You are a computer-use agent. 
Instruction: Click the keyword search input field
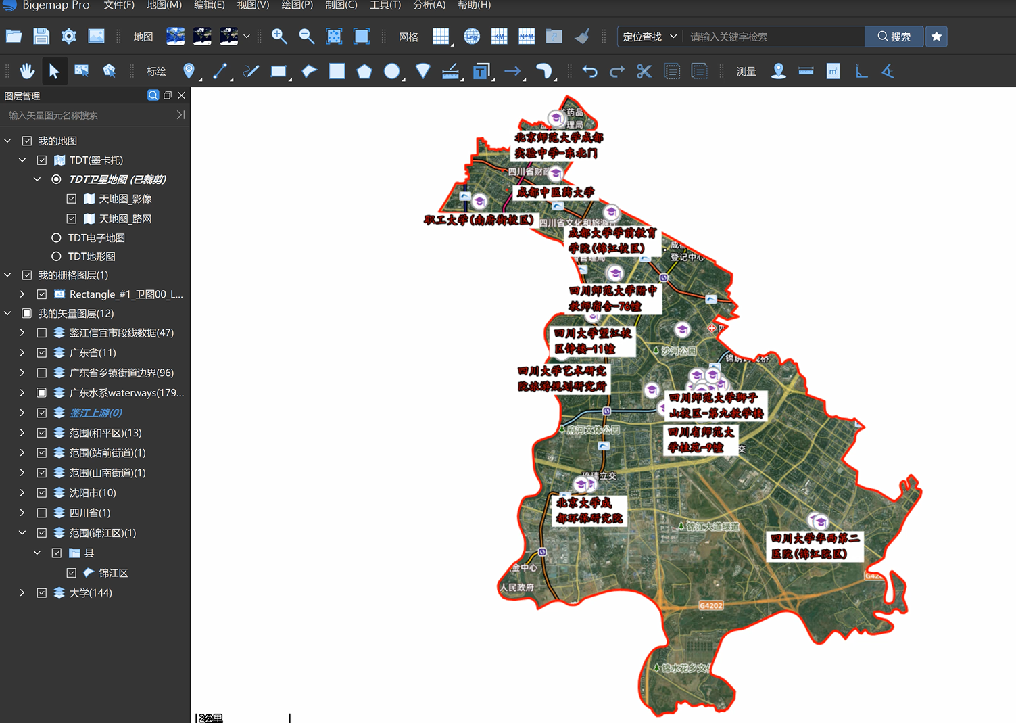pos(773,37)
